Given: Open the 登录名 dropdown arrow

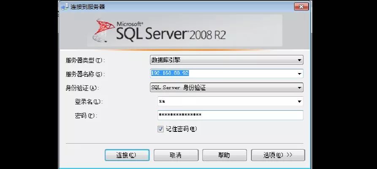Looking at the screenshot, I should (299, 101).
